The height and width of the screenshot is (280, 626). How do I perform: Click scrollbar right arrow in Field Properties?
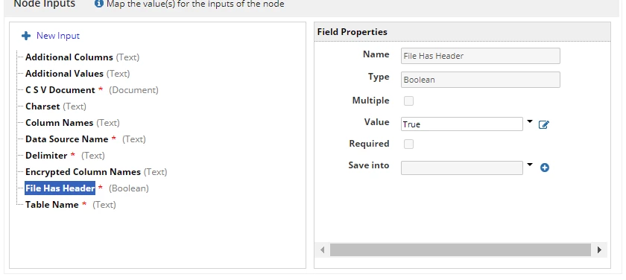599,250
